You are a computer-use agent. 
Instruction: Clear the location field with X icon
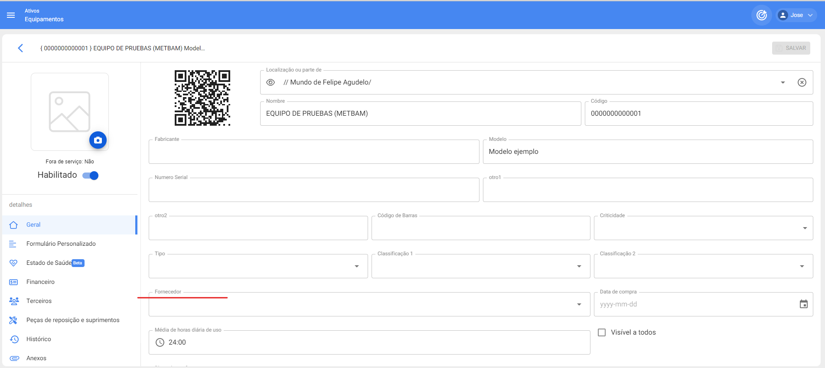click(802, 82)
